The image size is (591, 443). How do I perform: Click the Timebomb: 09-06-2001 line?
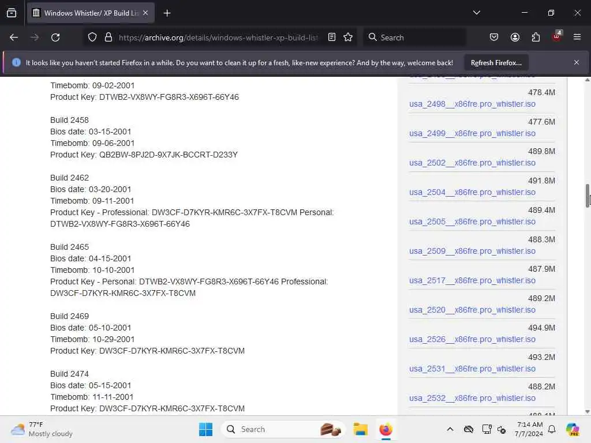pyautogui.click(x=92, y=143)
